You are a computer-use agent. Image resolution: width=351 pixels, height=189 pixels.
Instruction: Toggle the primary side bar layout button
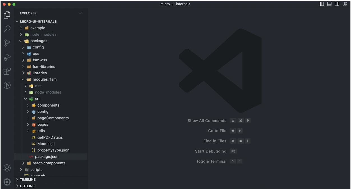(x=322, y=4)
